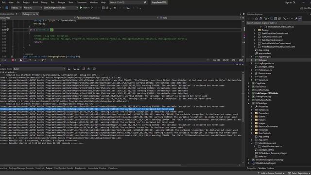
Task: Open the Build menu
Action: (x=35, y=2)
